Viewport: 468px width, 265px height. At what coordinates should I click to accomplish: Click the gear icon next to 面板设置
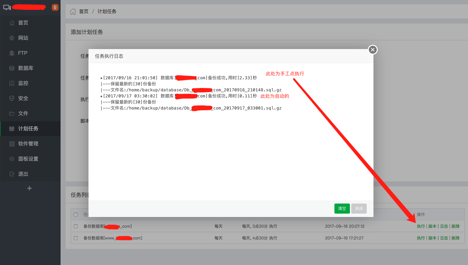(x=12, y=159)
